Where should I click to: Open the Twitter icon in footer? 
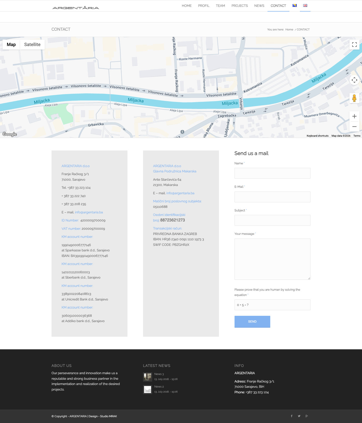(x=299, y=416)
